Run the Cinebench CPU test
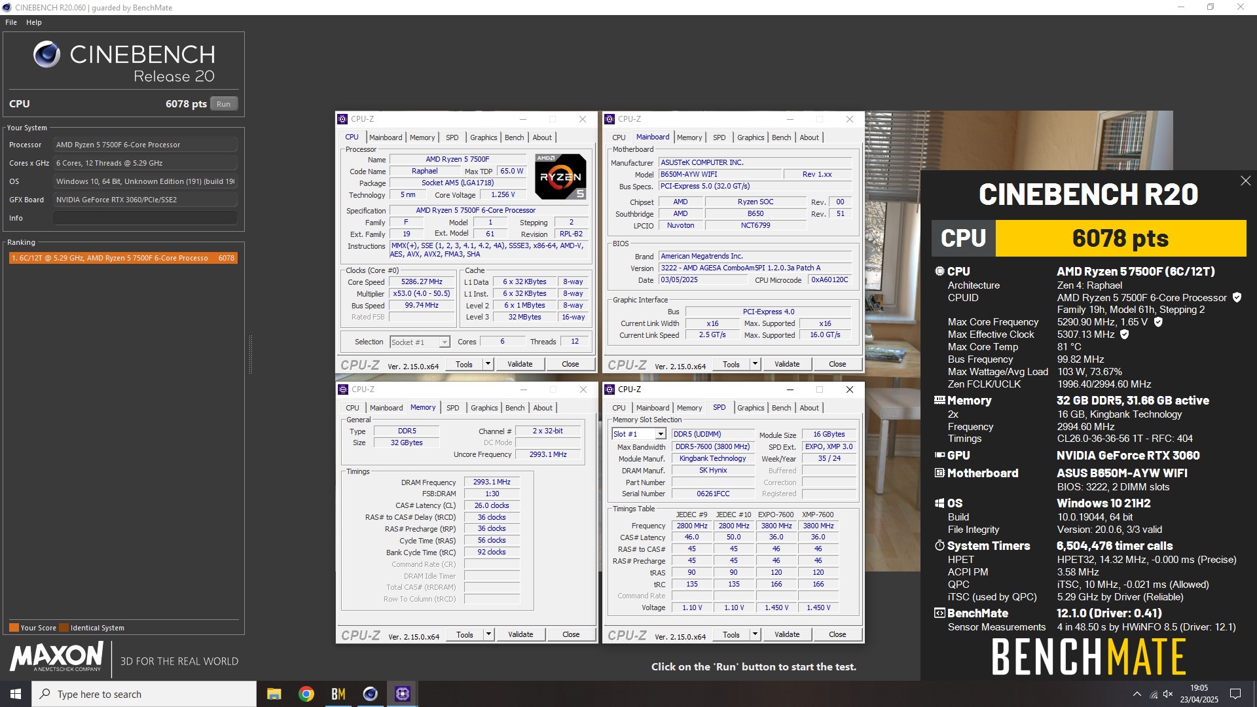 pyautogui.click(x=224, y=104)
